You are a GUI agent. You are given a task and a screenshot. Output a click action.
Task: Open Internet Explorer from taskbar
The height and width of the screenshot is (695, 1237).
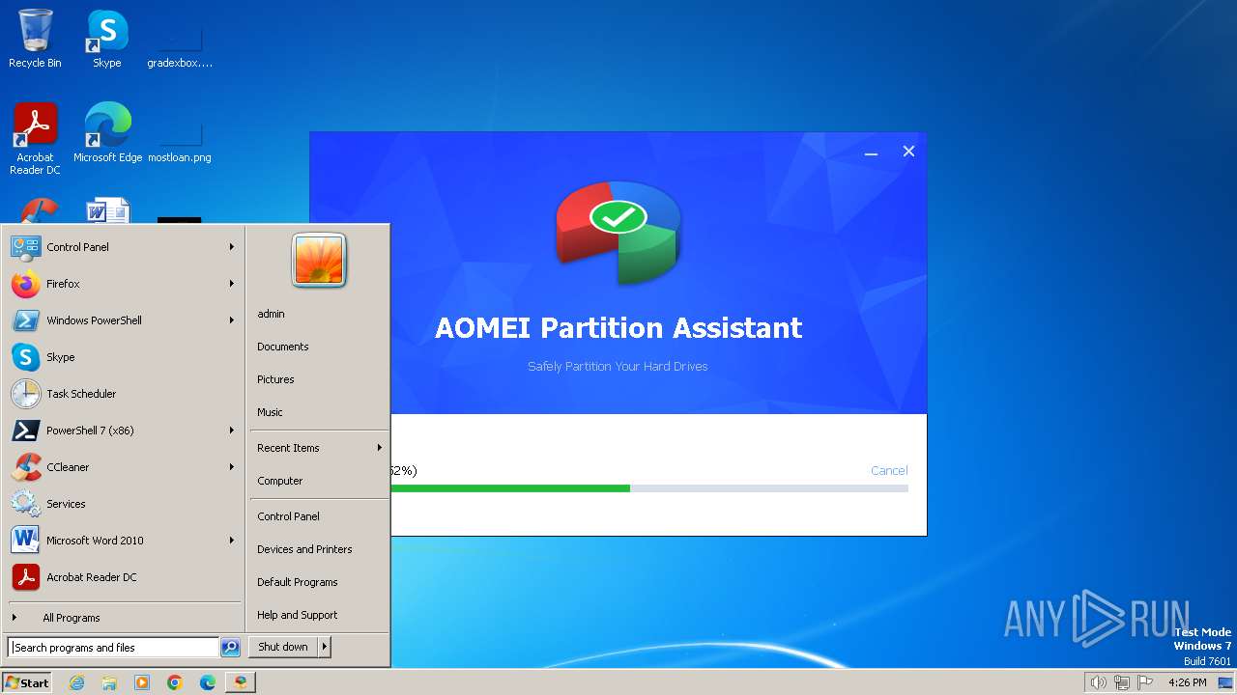pyautogui.click(x=76, y=682)
